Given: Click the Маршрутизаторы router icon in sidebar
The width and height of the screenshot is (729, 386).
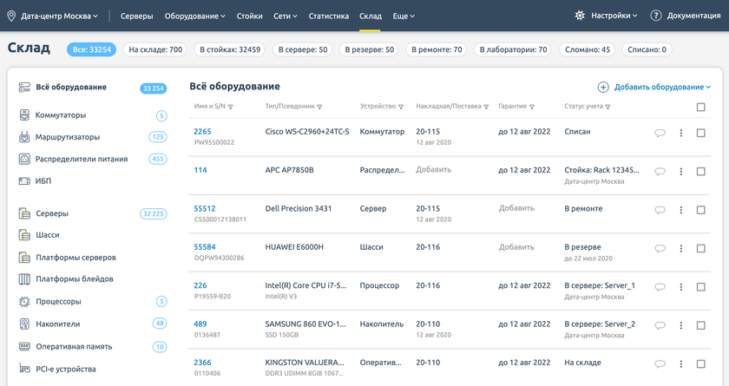Looking at the screenshot, I should pos(24,137).
